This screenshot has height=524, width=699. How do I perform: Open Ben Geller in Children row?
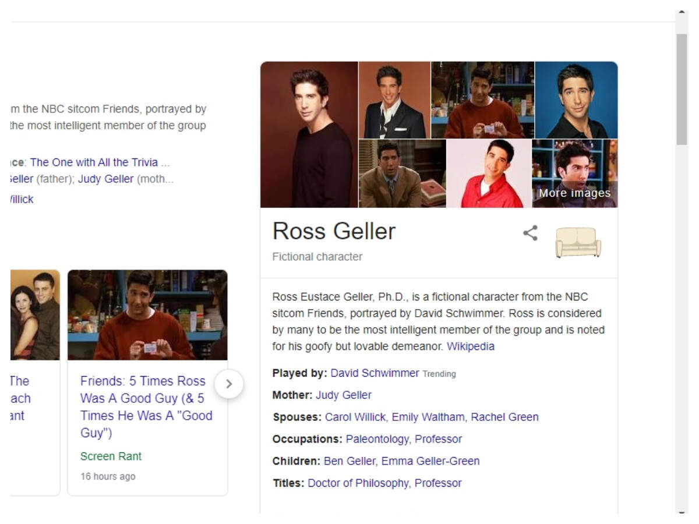pyautogui.click(x=349, y=461)
